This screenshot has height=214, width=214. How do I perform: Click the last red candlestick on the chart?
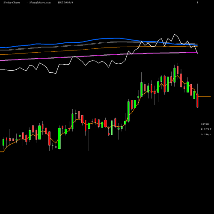click(x=197, y=101)
